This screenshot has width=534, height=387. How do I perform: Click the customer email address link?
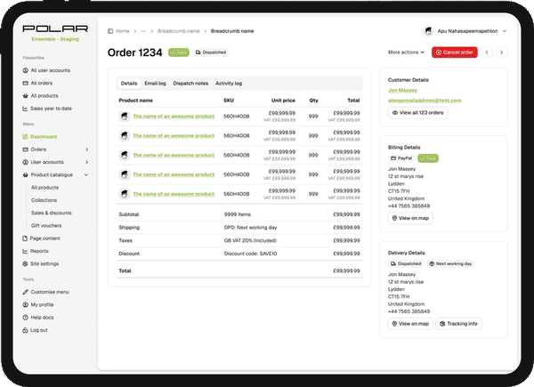tap(425, 101)
